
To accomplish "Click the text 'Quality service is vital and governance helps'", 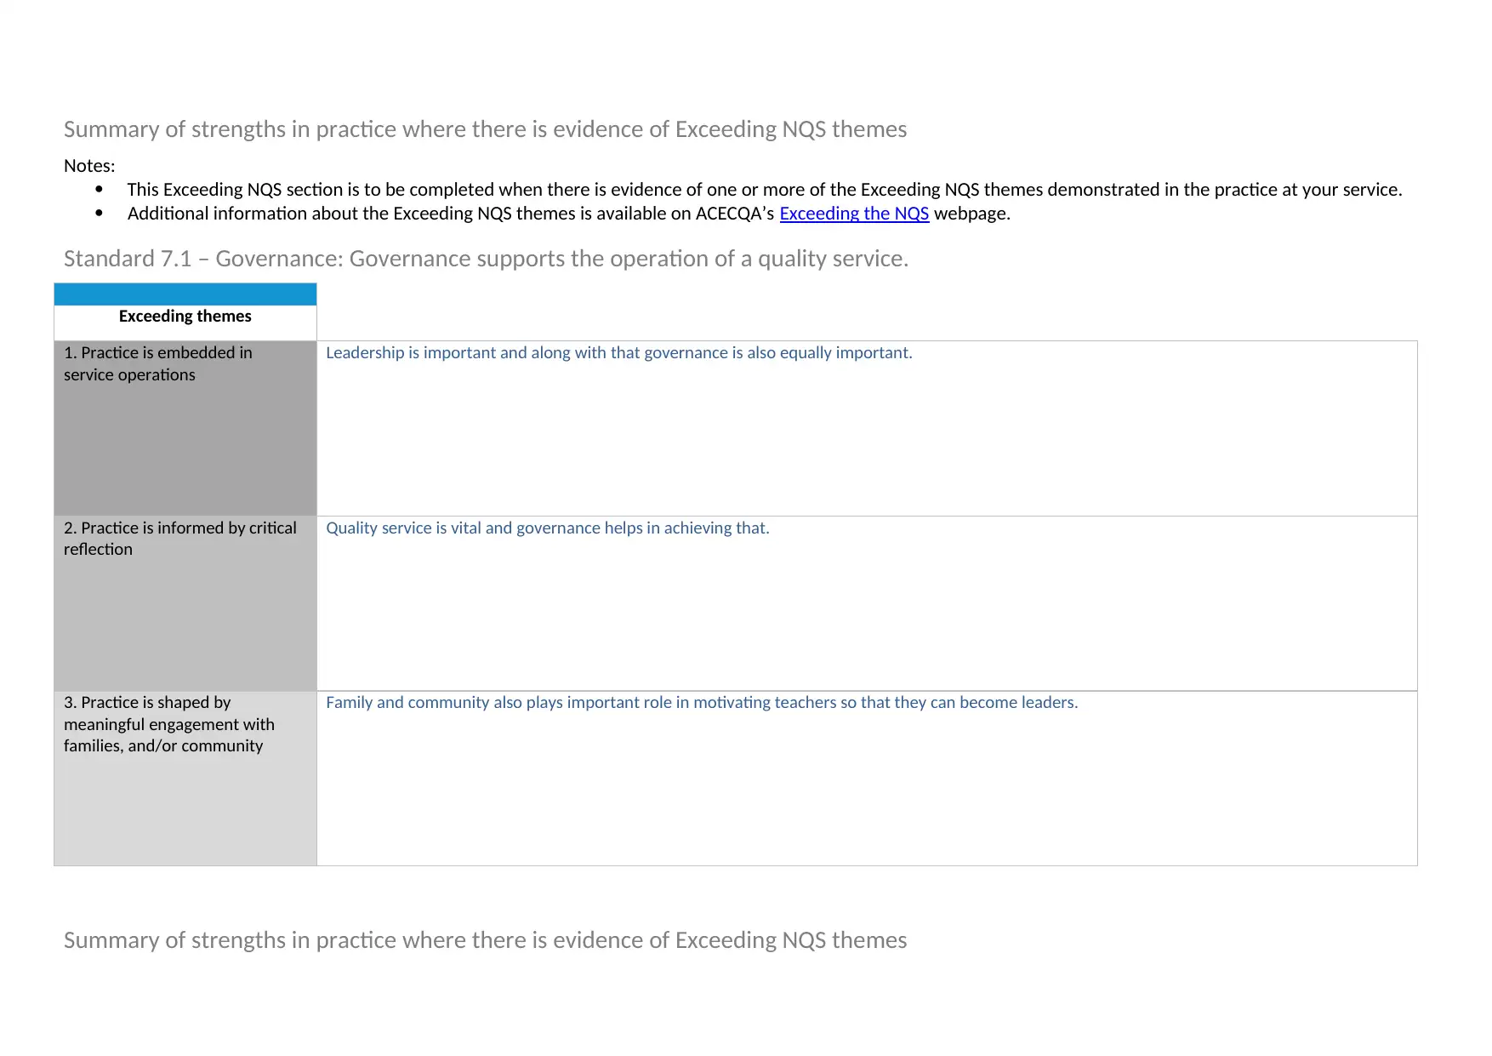I will point(548,528).
